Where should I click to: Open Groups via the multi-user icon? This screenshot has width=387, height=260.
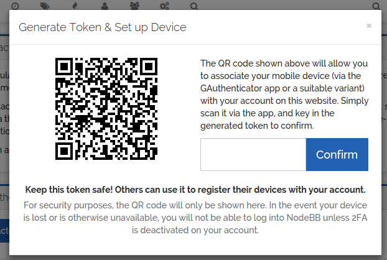click(x=135, y=6)
